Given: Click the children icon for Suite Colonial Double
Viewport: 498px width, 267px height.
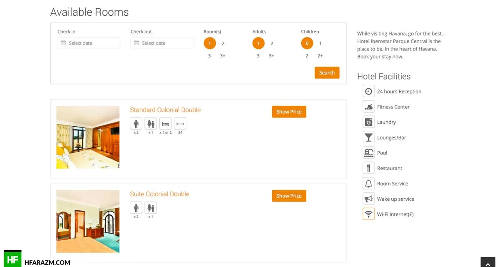Looking at the screenshot, I should tap(151, 208).
